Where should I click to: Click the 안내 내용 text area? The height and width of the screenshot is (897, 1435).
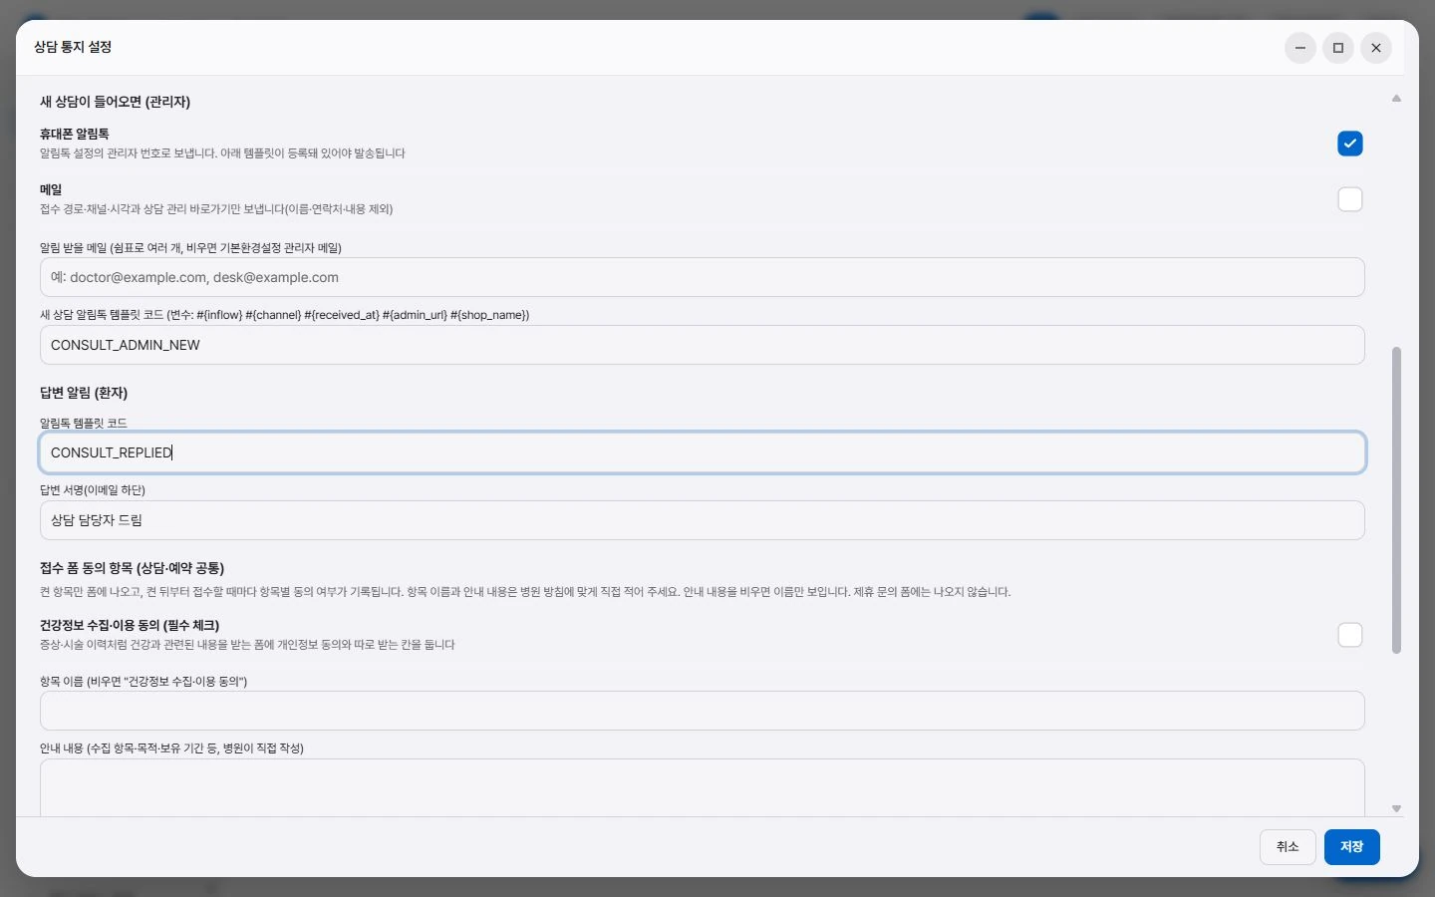pyautogui.click(x=703, y=788)
